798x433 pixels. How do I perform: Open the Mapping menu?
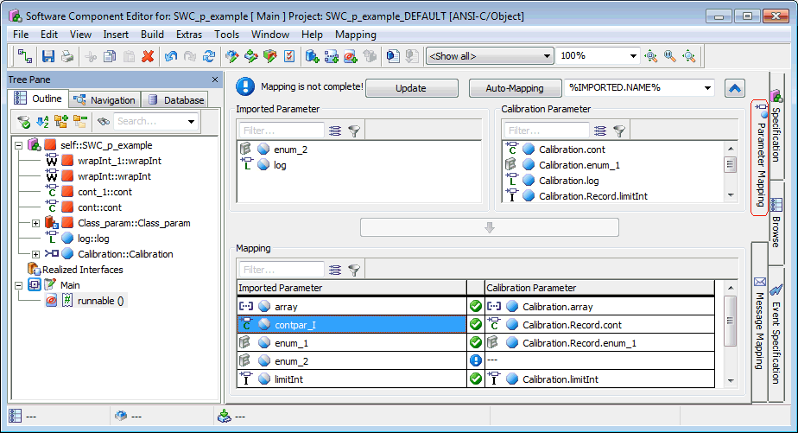pyautogui.click(x=355, y=35)
